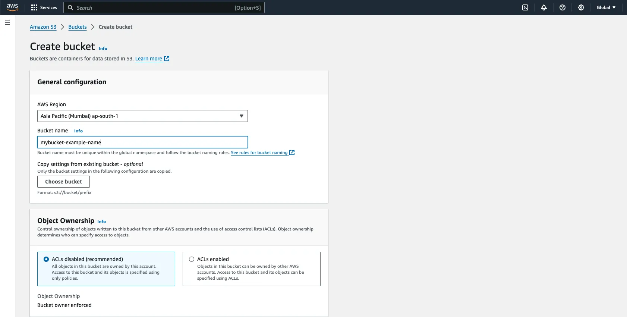Focus the Bucket name input field
627x317 pixels.
coord(142,142)
